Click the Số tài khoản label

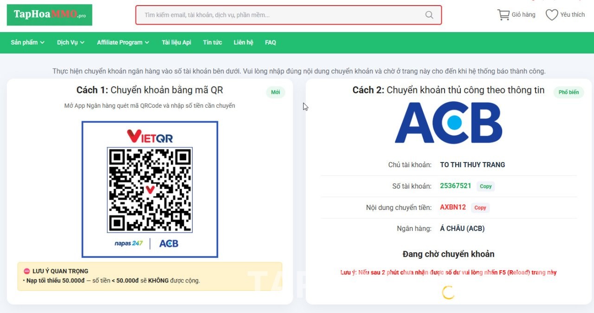tap(412, 186)
